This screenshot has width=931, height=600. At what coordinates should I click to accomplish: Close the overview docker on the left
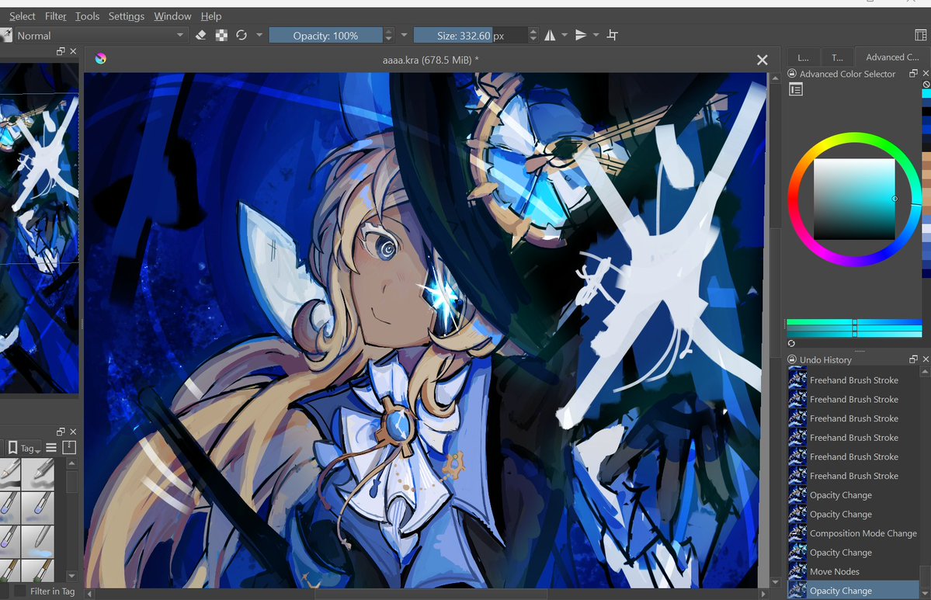(x=73, y=52)
